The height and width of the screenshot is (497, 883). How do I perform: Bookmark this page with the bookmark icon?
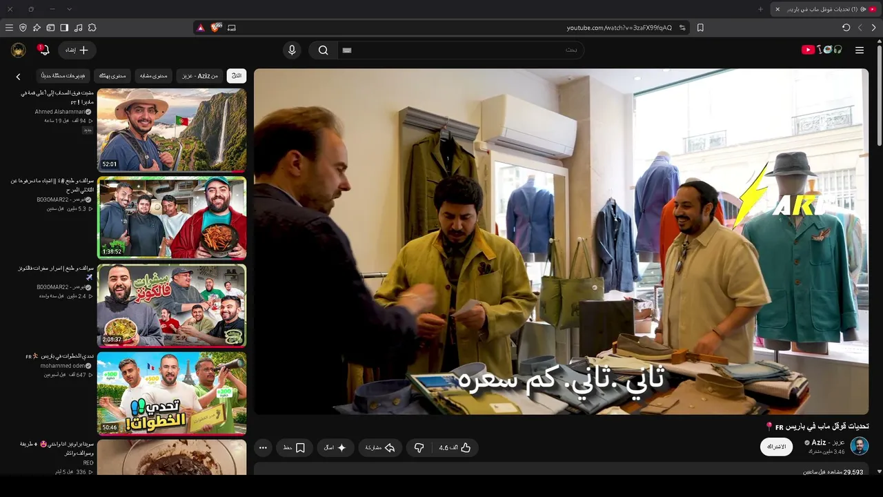tap(700, 28)
